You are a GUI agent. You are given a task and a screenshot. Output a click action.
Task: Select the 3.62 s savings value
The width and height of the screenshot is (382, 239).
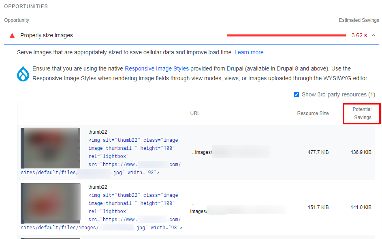pyautogui.click(x=358, y=35)
